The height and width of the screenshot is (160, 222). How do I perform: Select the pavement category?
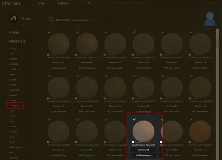click(x=14, y=90)
